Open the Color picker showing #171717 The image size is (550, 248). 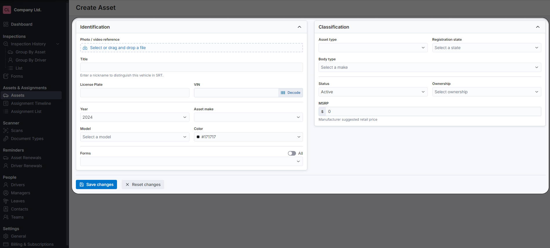(248, 137)
